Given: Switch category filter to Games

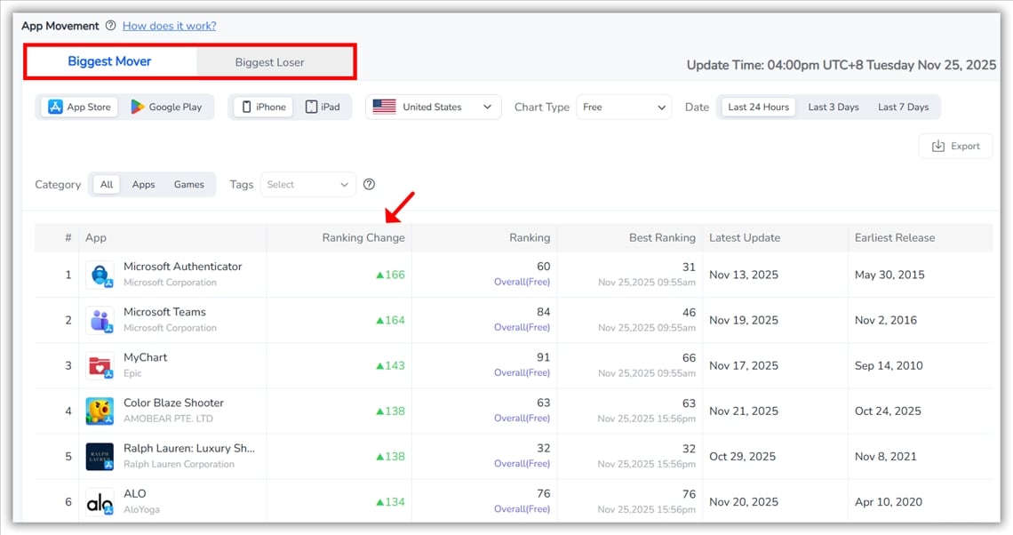Looking at the screenshot, I should click(x=188, y=184).
